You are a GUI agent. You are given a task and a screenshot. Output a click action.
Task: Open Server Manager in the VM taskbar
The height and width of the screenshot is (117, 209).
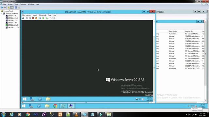pos(32,99)
